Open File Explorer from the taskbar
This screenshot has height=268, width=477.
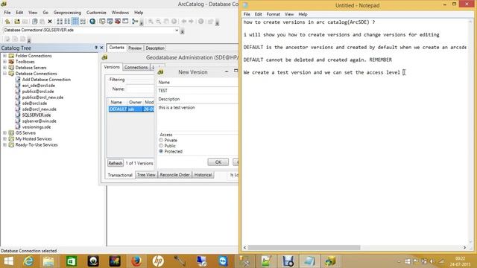[48, 261]
